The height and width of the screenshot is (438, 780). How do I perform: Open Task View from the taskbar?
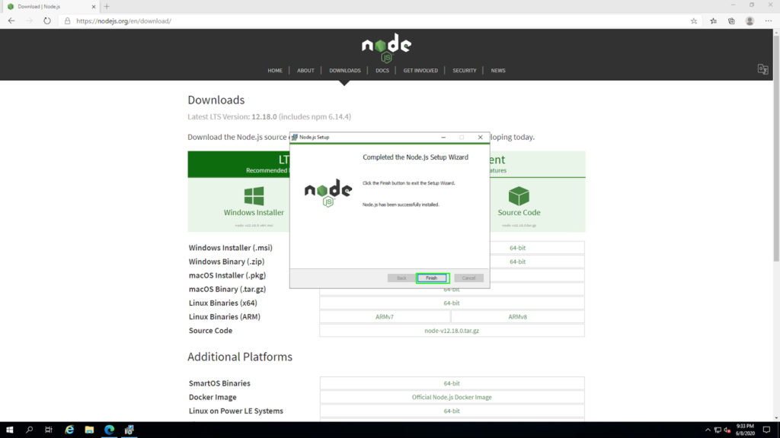click(49, 429)
